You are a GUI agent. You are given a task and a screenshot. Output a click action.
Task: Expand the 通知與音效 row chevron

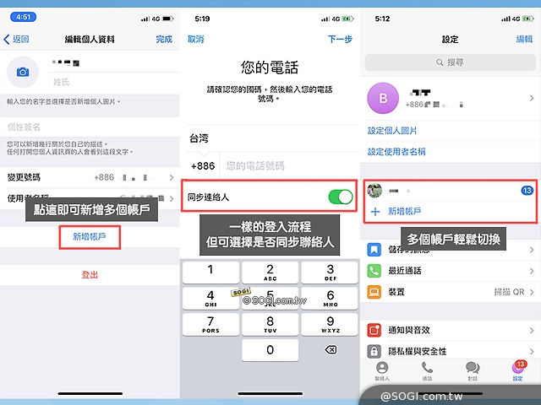(532, 330)
